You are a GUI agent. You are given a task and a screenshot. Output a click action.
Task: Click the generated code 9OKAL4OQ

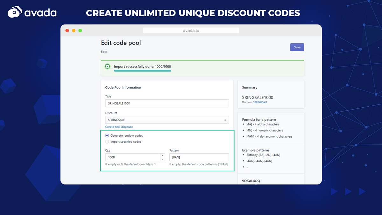coord(251,181)
